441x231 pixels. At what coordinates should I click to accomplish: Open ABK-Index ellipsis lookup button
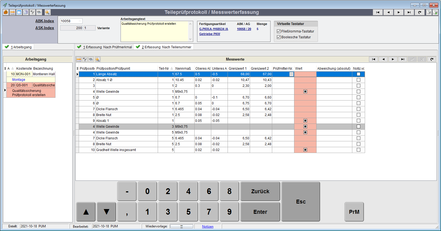(80, 21)
